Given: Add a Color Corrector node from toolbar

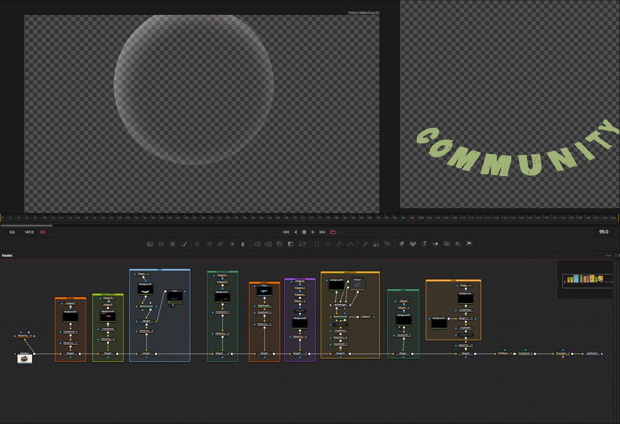Looking at the screenshot, I should coord(197,244).
